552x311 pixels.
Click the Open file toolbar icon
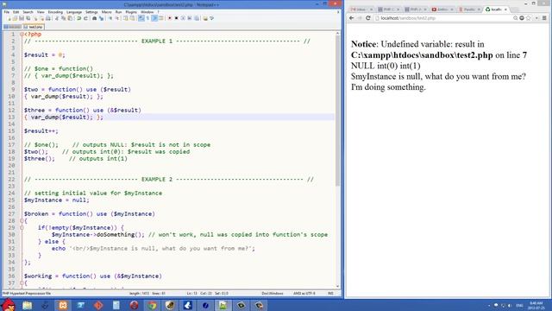15,18
